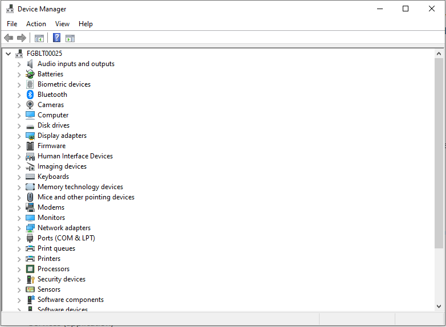Click the Computer monitor icon
This screenshot has width=446, height=327.
click(30, 115)
